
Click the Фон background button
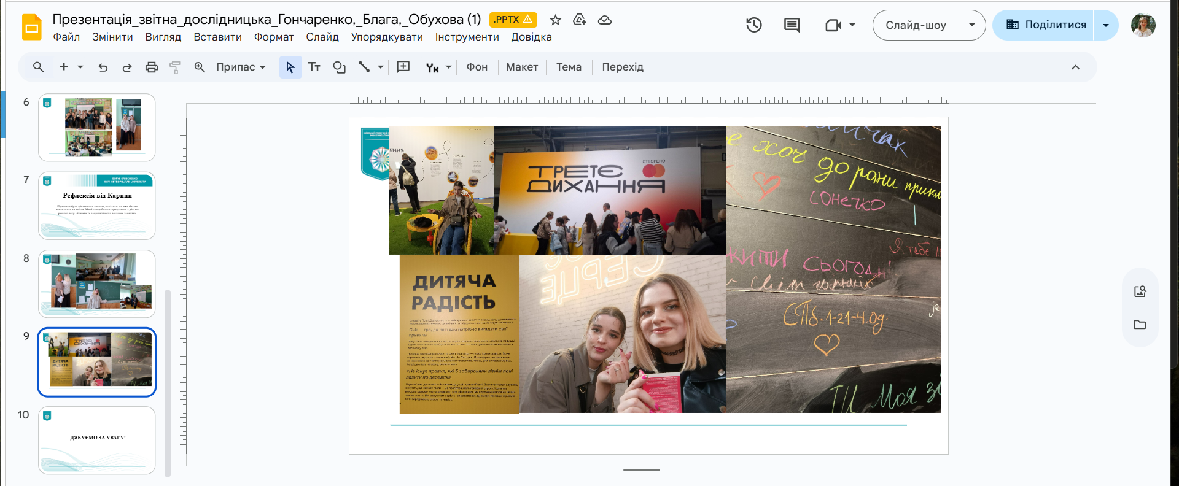pos(477,67)
